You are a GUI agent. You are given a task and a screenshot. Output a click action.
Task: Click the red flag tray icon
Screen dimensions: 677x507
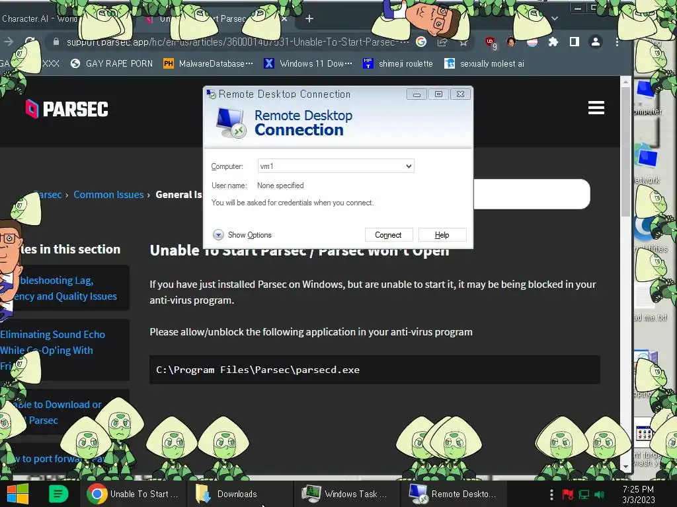(567, 494)
